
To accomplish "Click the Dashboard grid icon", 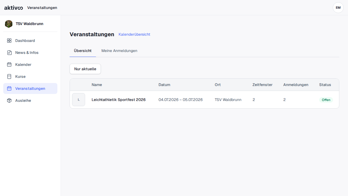I will click(9, 41).
